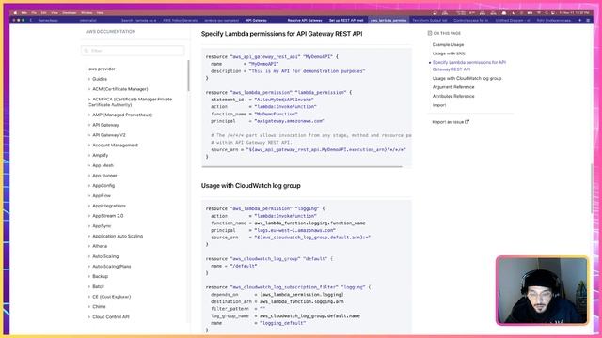This screenshot has width=602, height=338.
Task: Click the external-link icon beside Report an issue
Action: click(467, 122)
